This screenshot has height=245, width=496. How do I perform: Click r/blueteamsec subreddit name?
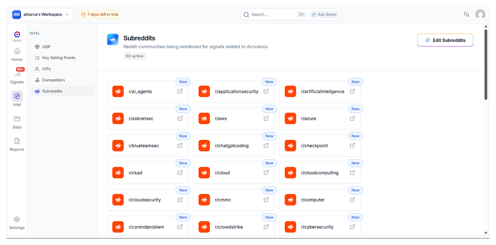144,146
